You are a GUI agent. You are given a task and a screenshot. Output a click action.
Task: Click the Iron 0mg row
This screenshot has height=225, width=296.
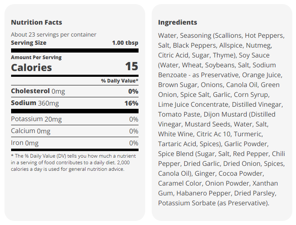pos(74,143)
